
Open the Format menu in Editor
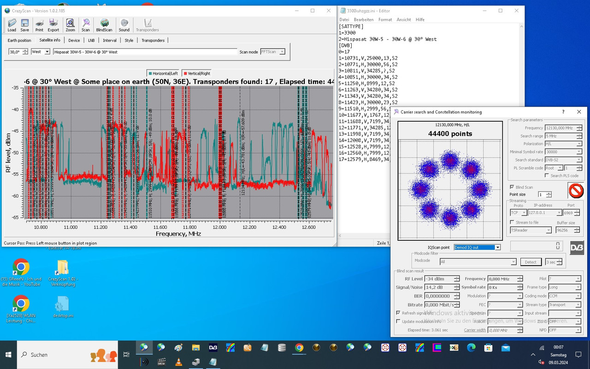point(385,20)
